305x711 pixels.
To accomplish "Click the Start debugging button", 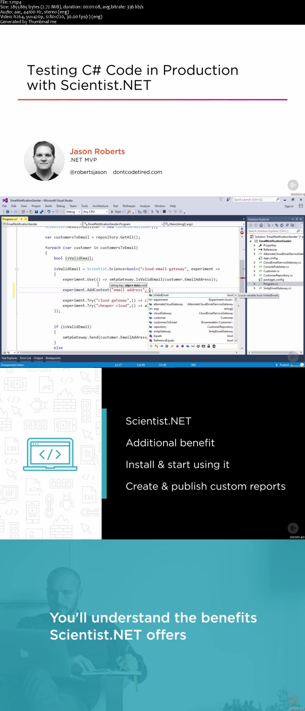I will tap(116, 212).
